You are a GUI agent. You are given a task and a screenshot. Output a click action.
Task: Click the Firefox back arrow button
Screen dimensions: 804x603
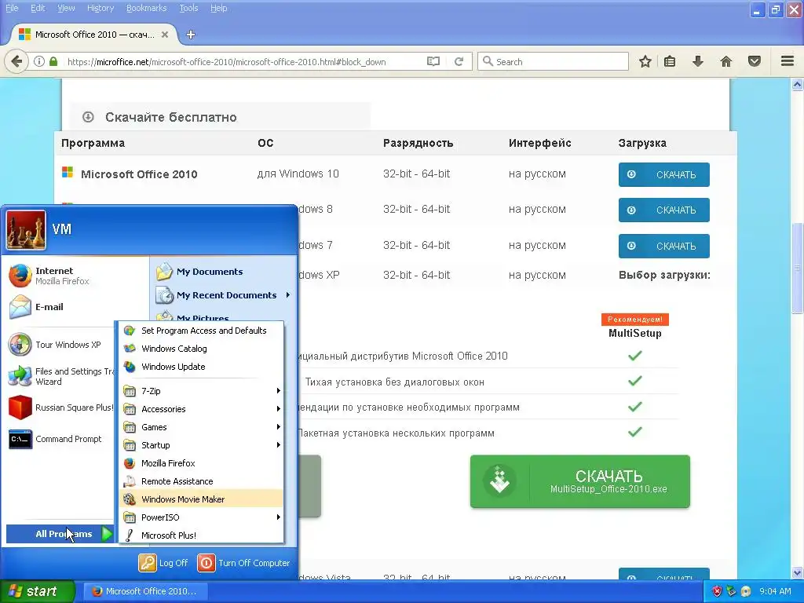point(16,61)
